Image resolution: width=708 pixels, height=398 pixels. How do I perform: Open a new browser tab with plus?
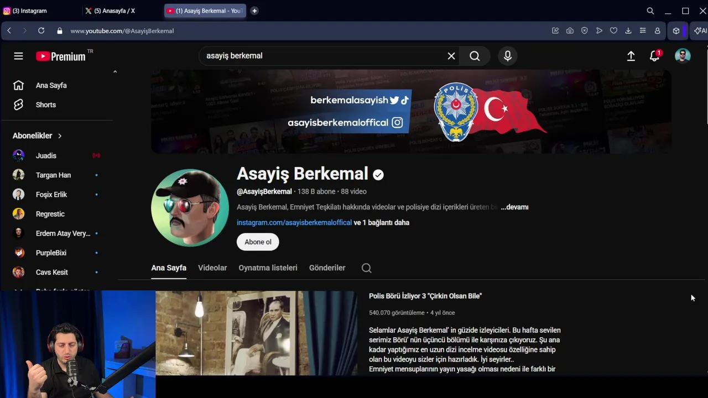(254, 11)
